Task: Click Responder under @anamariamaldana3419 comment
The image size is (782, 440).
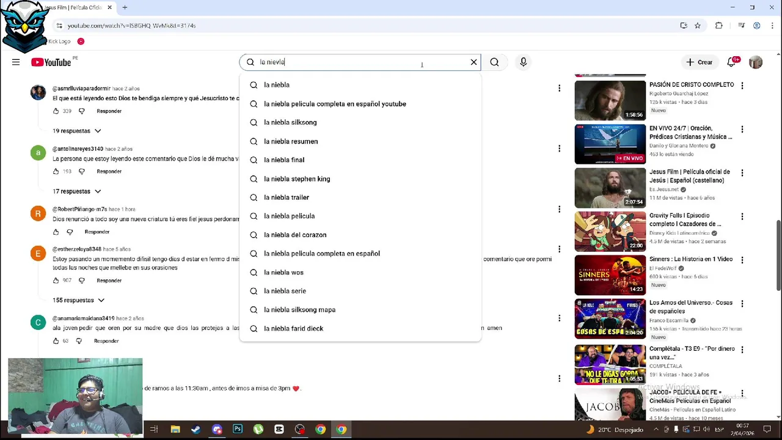Action: point(106,341)
